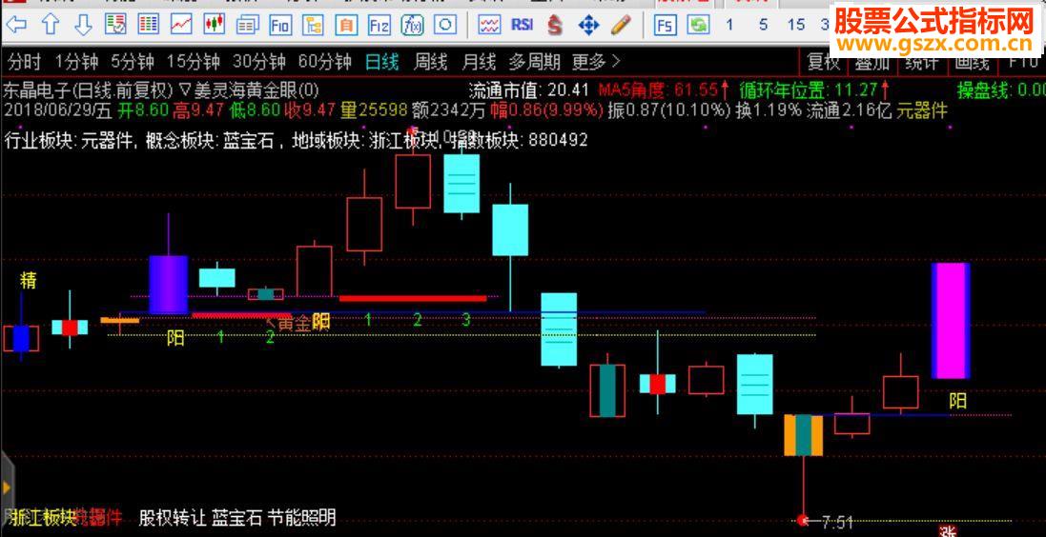This screenshot has width=1046, height=537.
Task: Click the 指数板块: 880492 text
Action: tap(520, 141)
